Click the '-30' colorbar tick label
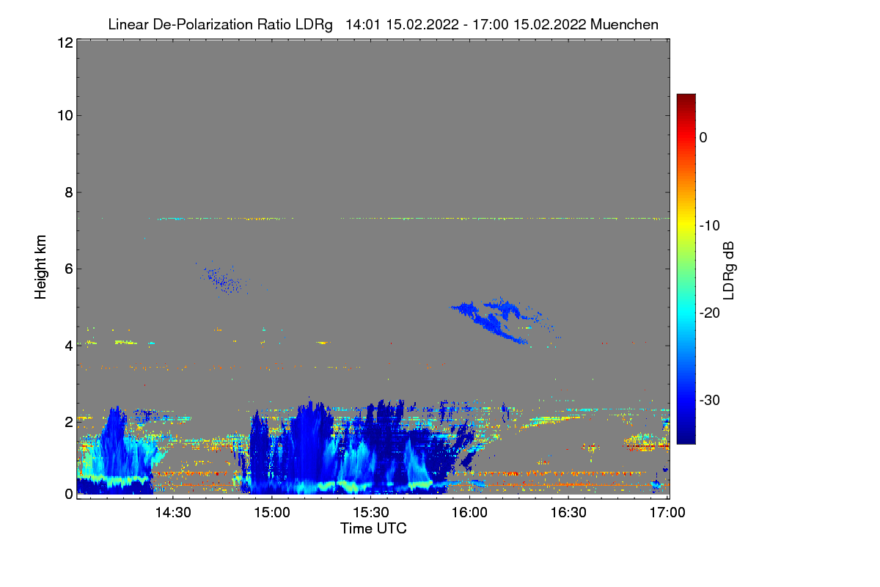The image size is (880, 587). tap(711, 400)
